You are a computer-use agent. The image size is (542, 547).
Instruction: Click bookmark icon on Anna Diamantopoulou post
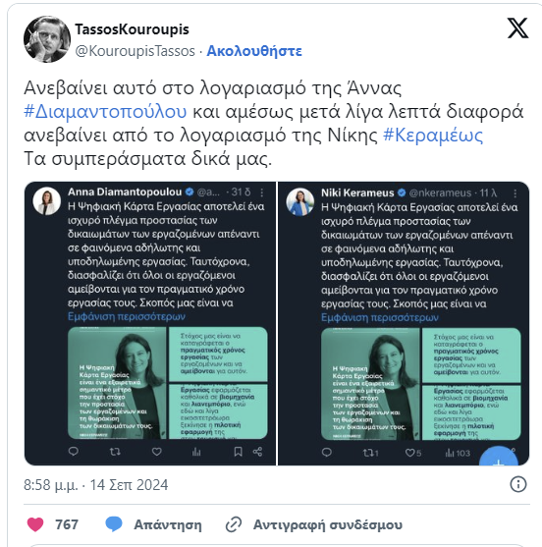(238, 452)
